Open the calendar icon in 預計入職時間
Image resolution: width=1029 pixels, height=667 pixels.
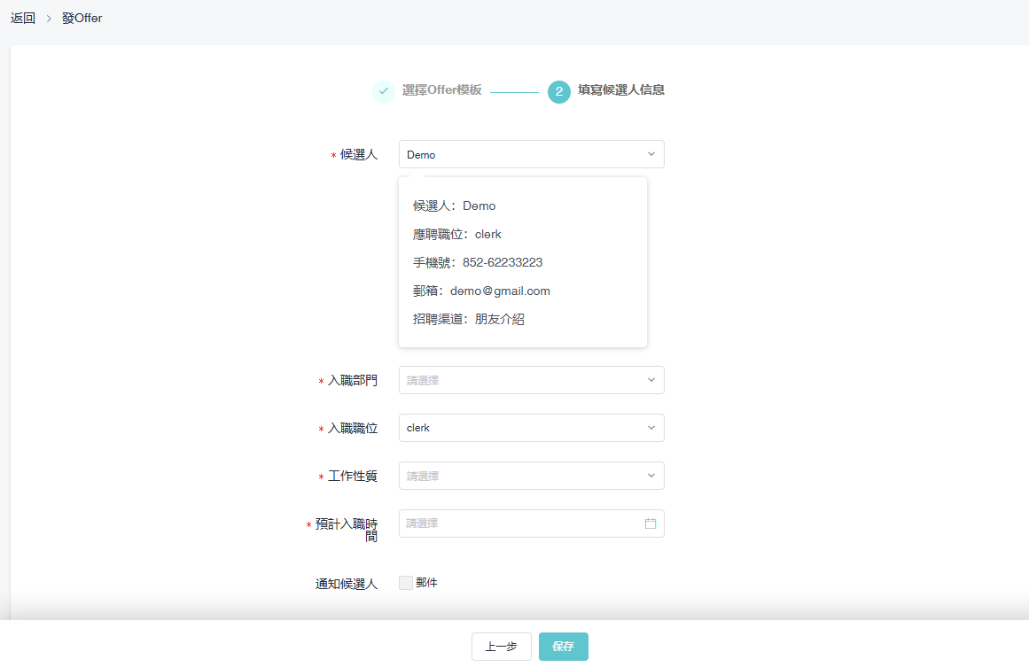click(651, 524)
